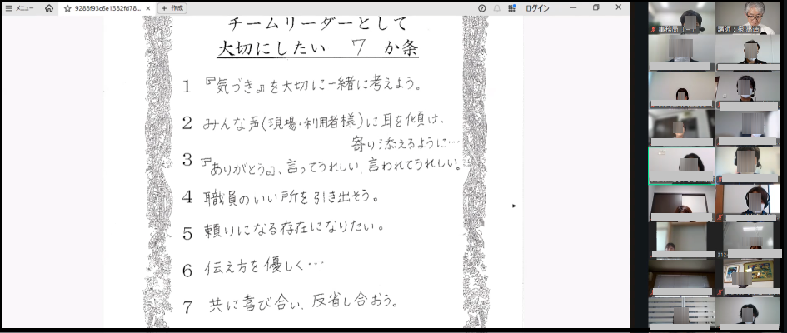The width and height of the screenshot is (787, 333).
Task: Click the muted microphone icon on 事務局 tile
Action: pos(652,30)
